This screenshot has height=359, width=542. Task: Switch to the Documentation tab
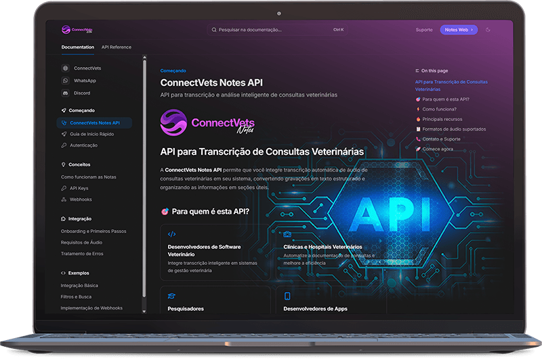point(78,47)
